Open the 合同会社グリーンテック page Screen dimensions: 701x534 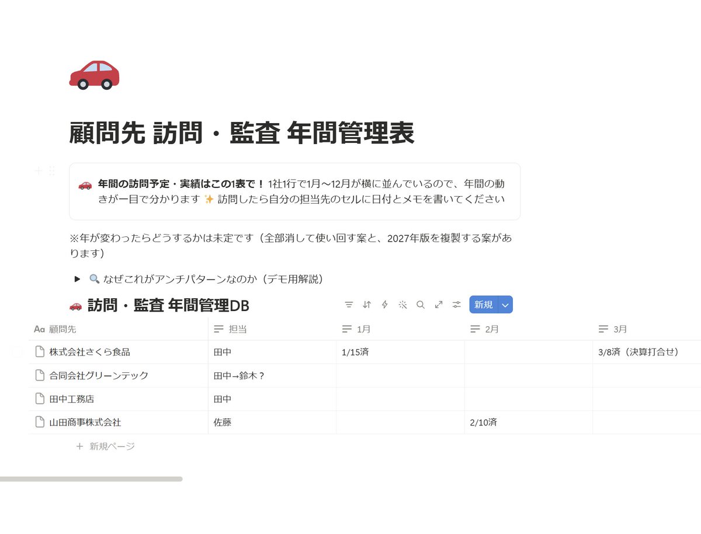tap(99, 375)
